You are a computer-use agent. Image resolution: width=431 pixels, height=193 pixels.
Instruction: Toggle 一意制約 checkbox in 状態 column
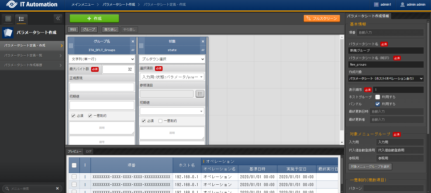coord(160,121)
